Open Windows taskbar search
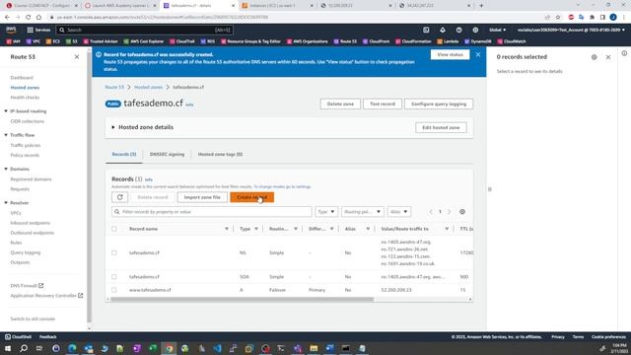The height and width of the screenshot is (355, 631). tap(24, 348)
